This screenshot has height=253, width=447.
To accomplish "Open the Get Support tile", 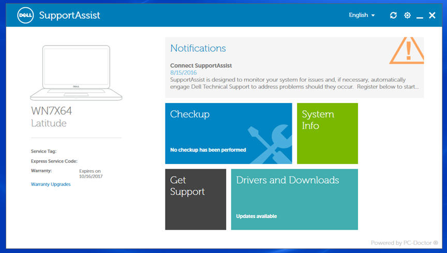I will [196, 199].
